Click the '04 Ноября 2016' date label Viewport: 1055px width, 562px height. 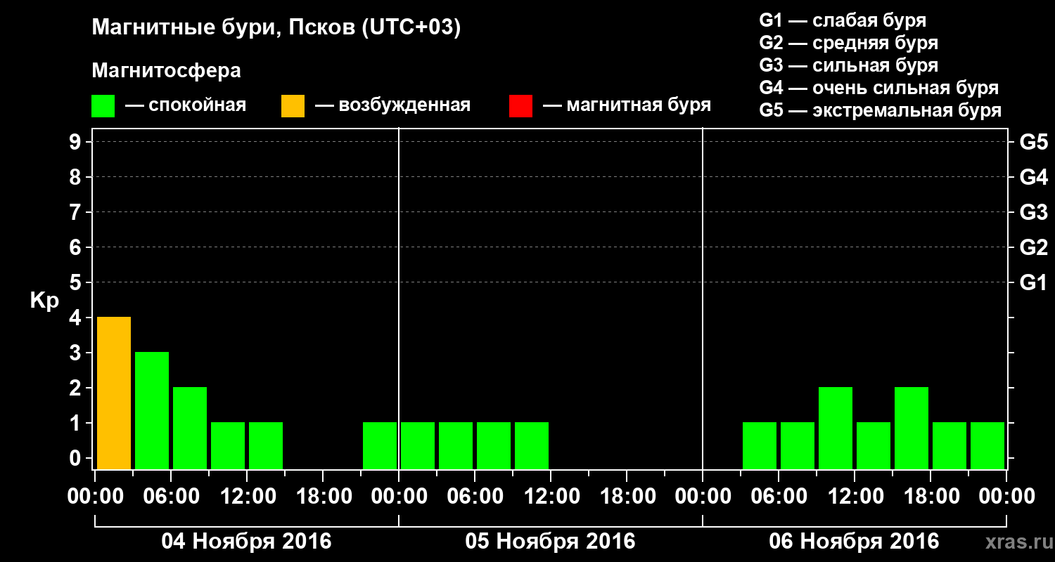click(x=246, y=541)
